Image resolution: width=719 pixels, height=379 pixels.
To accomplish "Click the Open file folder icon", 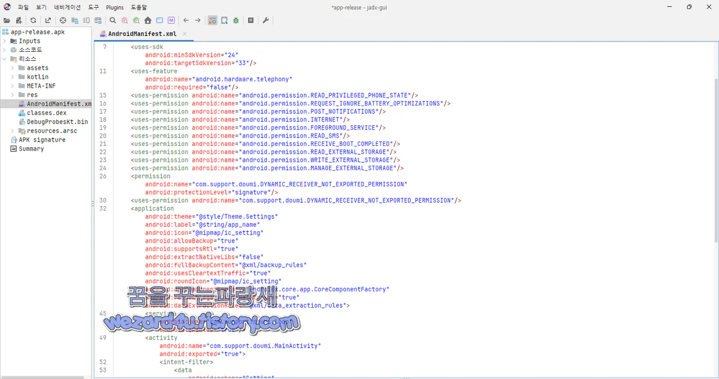I will tap(7, 20).
